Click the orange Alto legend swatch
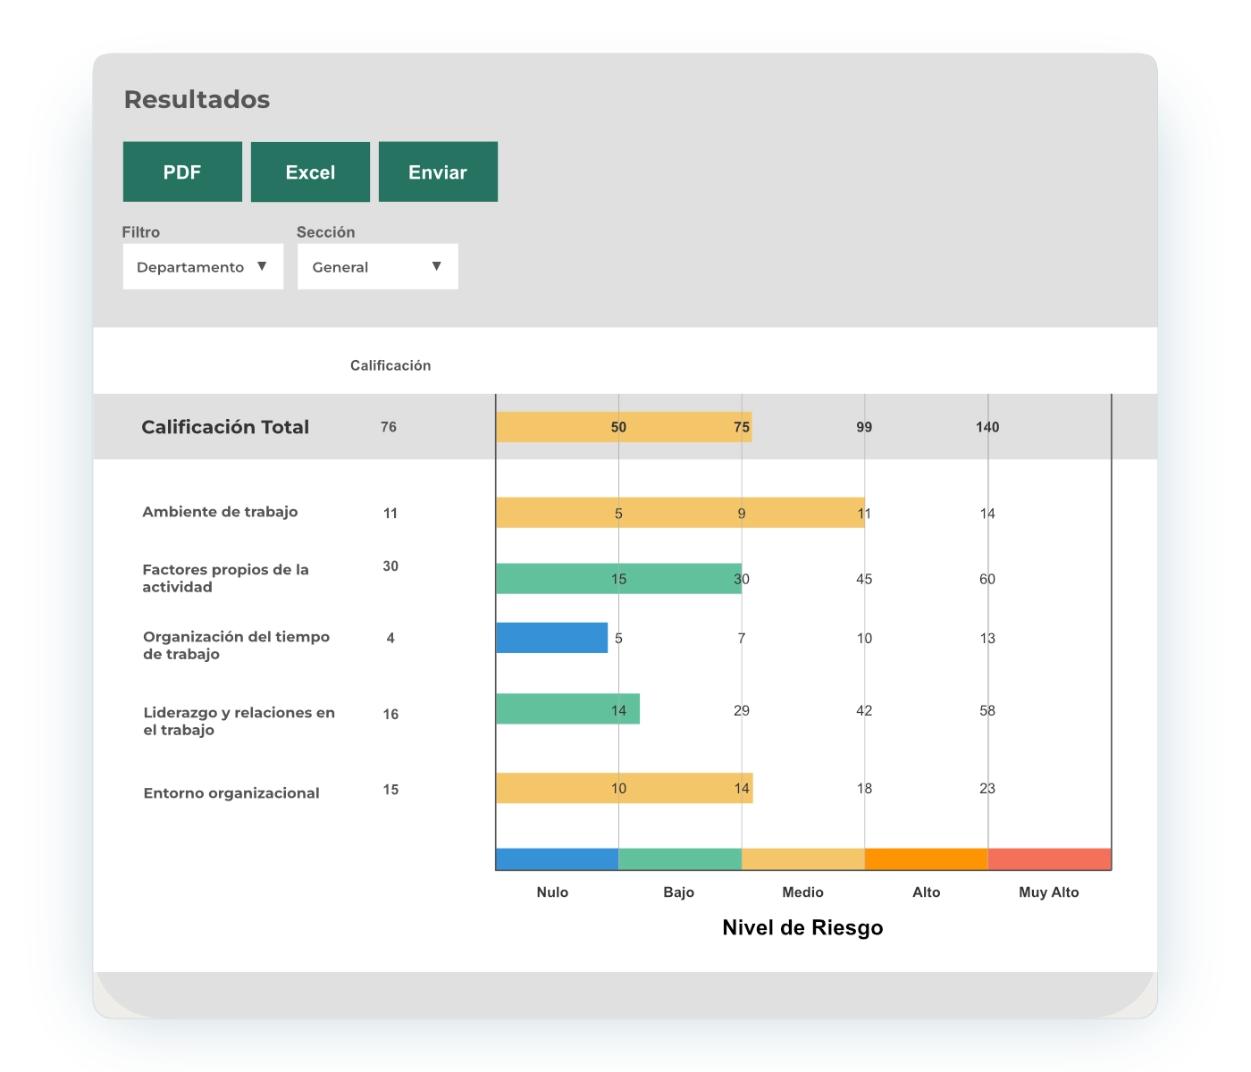The width and height of the screenshot is (1251, 1072). click(x=926, y=859)
